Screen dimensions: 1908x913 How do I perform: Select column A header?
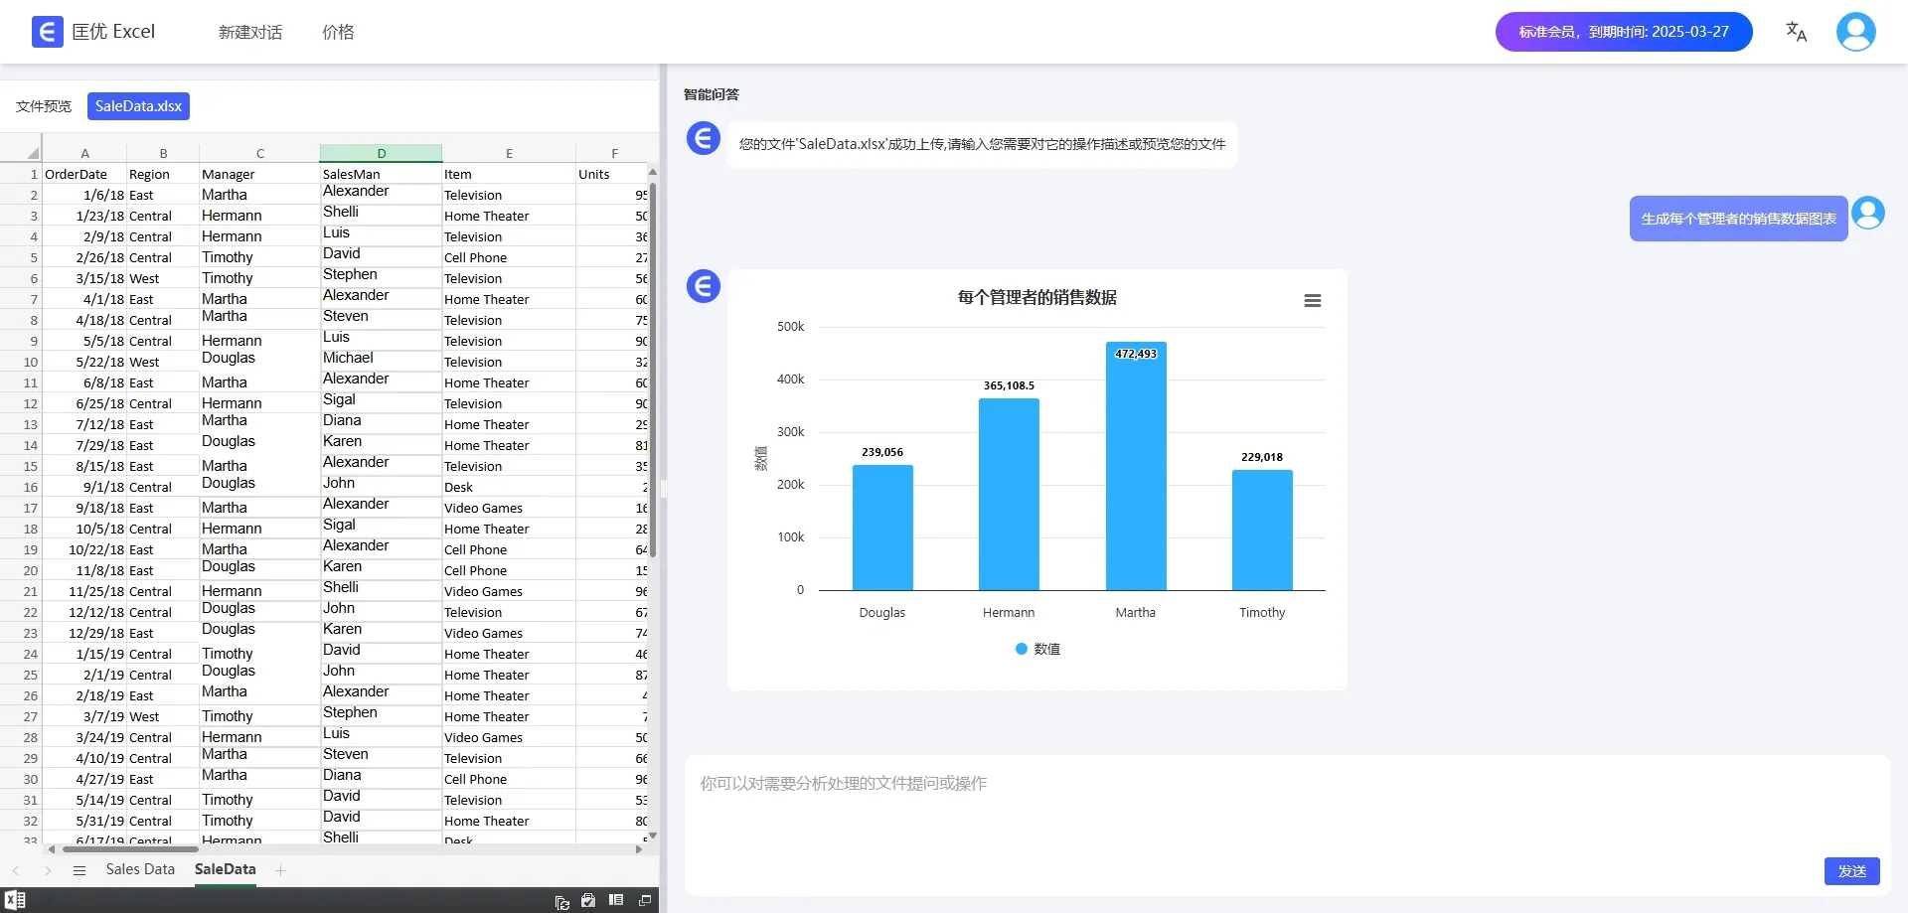point(84,153)
